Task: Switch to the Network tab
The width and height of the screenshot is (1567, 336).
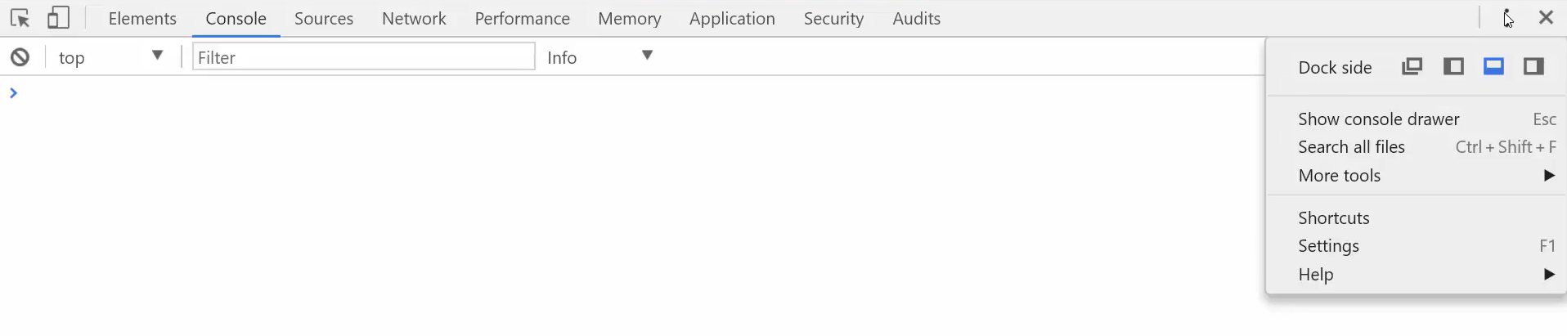Action: tap(414, 18)
